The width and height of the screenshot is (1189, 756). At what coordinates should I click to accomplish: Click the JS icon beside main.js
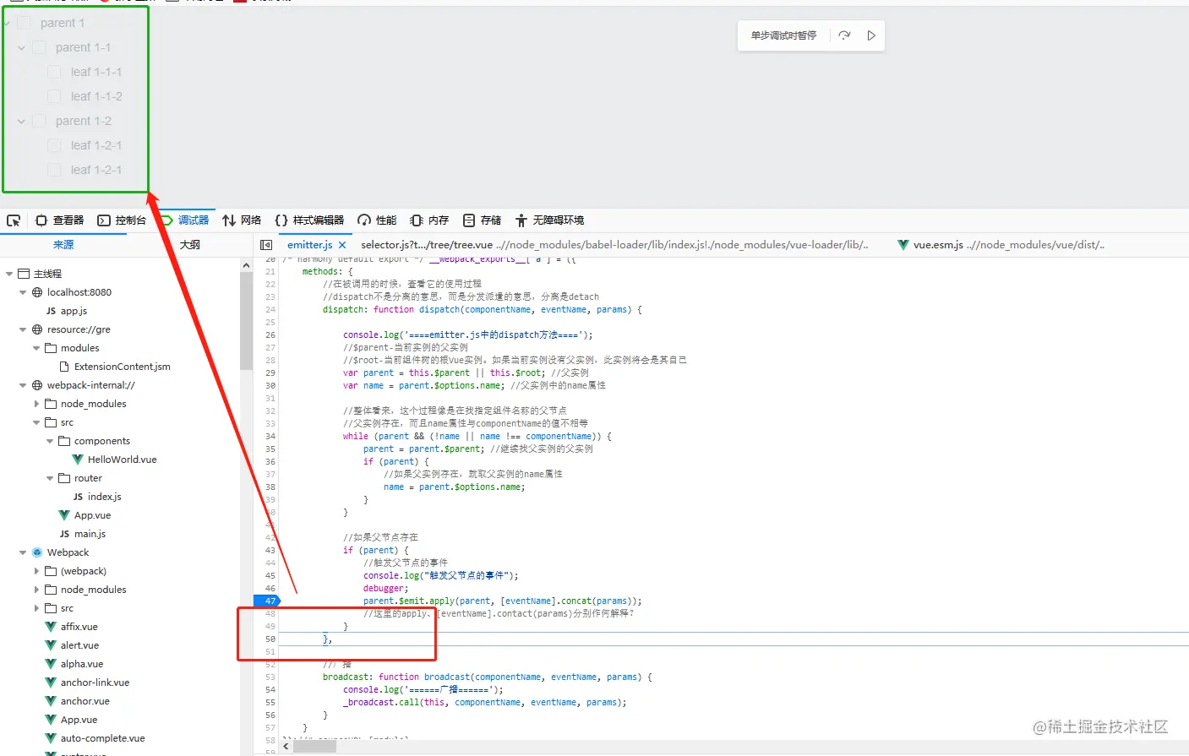64,534
